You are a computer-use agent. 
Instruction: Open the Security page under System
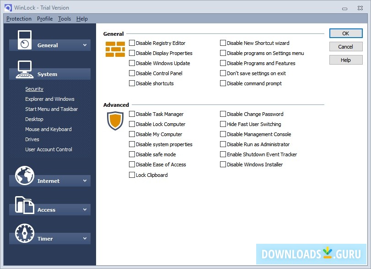coord(34,88)
